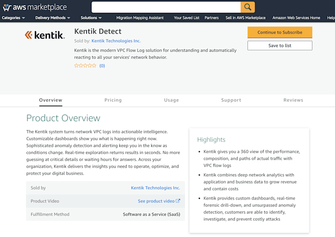The width and height of the screenshot is (335, 237).
Task: Click the Product Overview heading
Action: [x=63, y=118]
